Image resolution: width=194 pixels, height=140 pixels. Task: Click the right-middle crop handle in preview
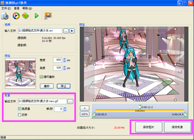click(x=175, y=65)
